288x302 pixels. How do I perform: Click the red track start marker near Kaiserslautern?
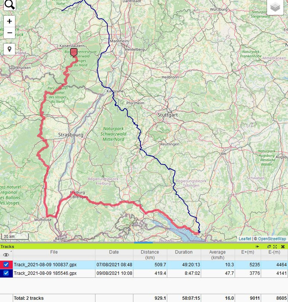click(74, 52)
